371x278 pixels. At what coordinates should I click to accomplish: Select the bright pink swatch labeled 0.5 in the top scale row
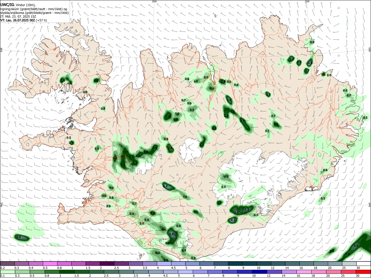50,264
